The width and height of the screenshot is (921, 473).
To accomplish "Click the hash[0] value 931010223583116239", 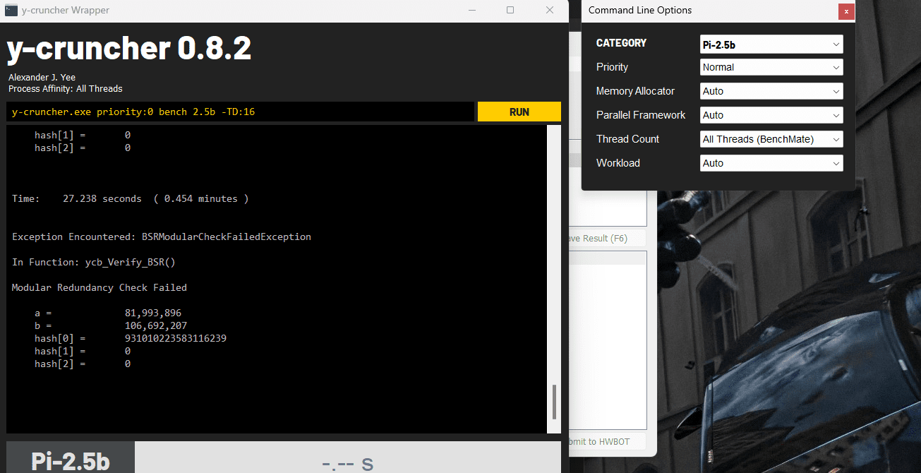I will pyautogui.click(x=175, y=339).
